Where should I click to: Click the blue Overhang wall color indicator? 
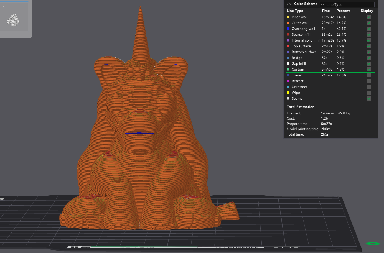288,29
